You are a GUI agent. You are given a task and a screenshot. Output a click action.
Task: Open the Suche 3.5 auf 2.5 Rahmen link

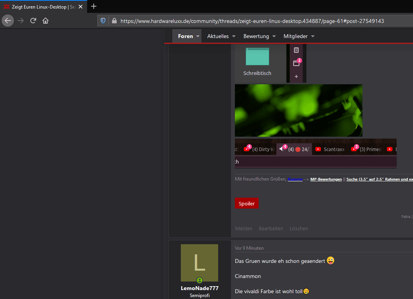(380, 179)
